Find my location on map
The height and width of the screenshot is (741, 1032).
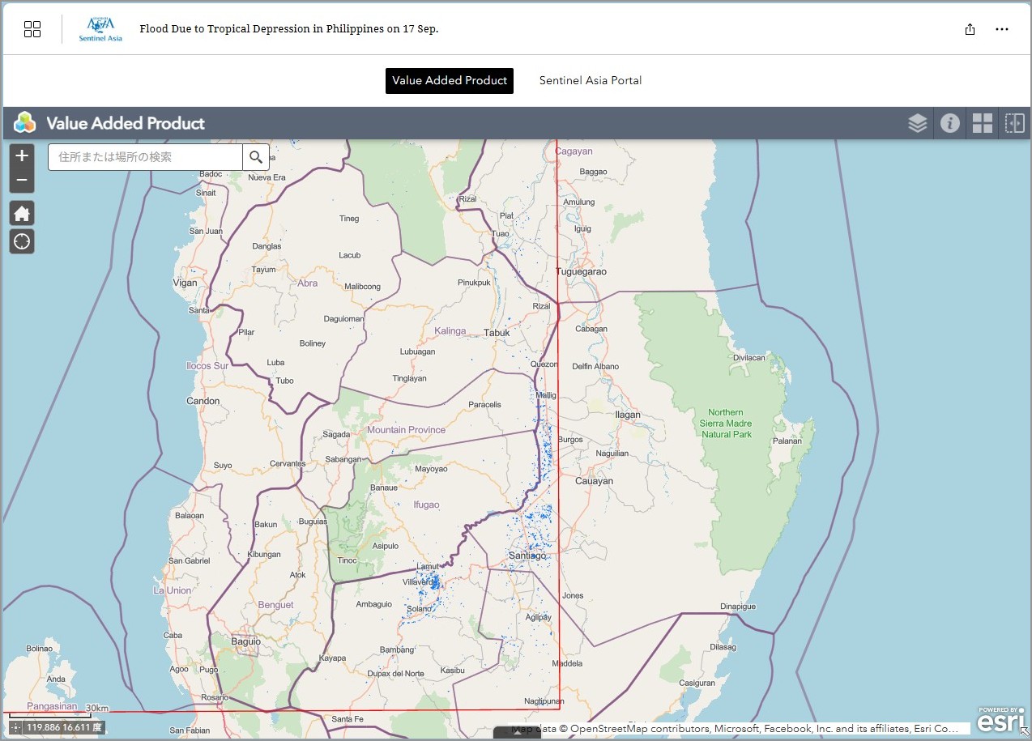pos(22,241)
